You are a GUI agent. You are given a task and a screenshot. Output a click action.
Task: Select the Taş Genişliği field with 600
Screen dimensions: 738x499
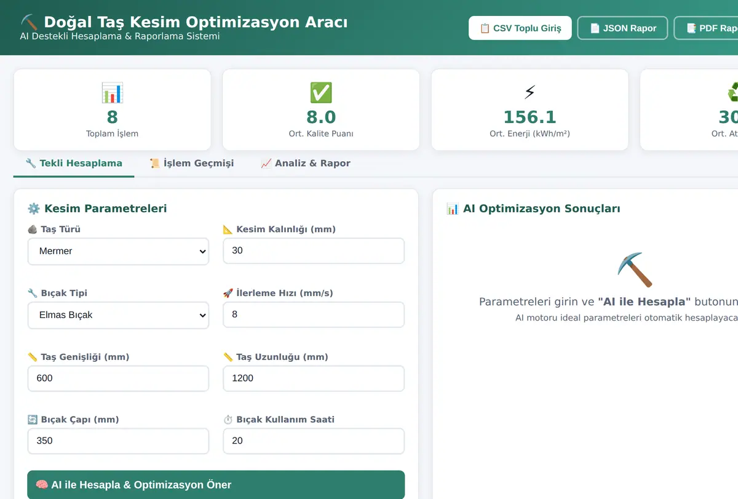(x=118, y=378)
